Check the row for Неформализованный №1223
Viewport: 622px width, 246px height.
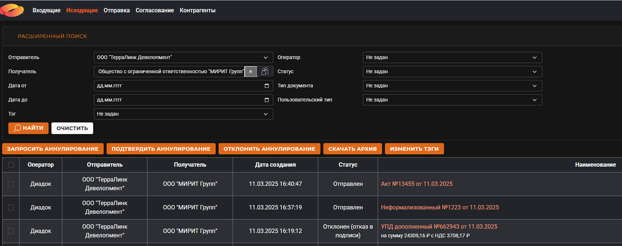click(x=11, y=208)
